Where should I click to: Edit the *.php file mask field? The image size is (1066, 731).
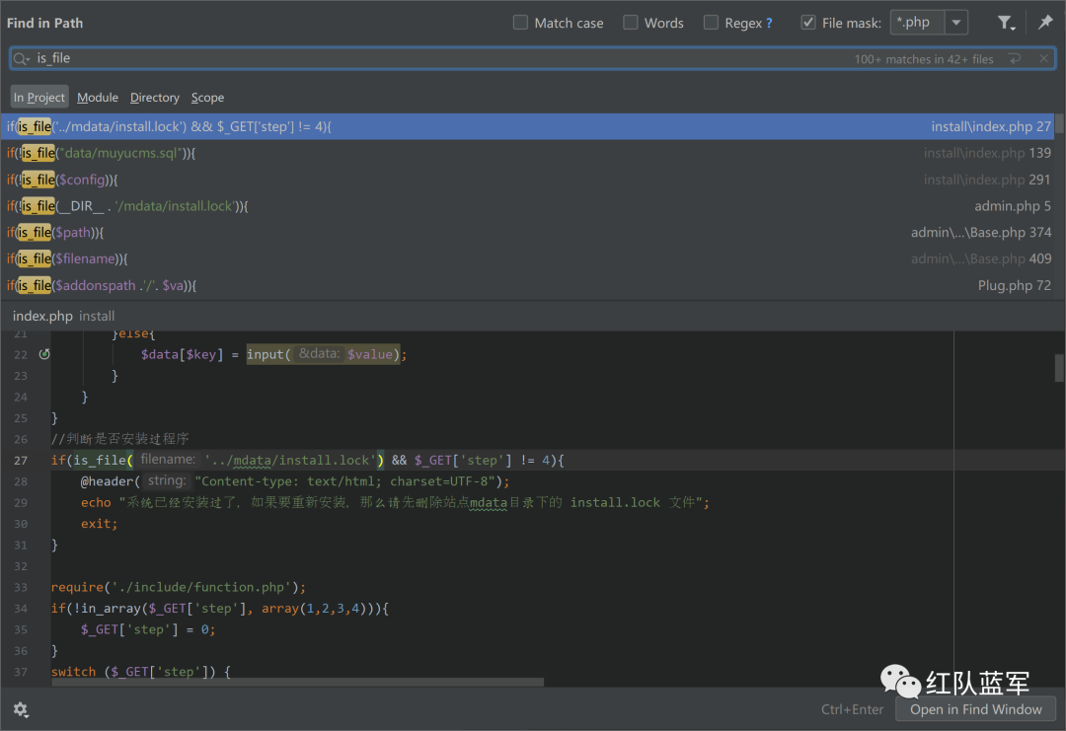[917, 23]
